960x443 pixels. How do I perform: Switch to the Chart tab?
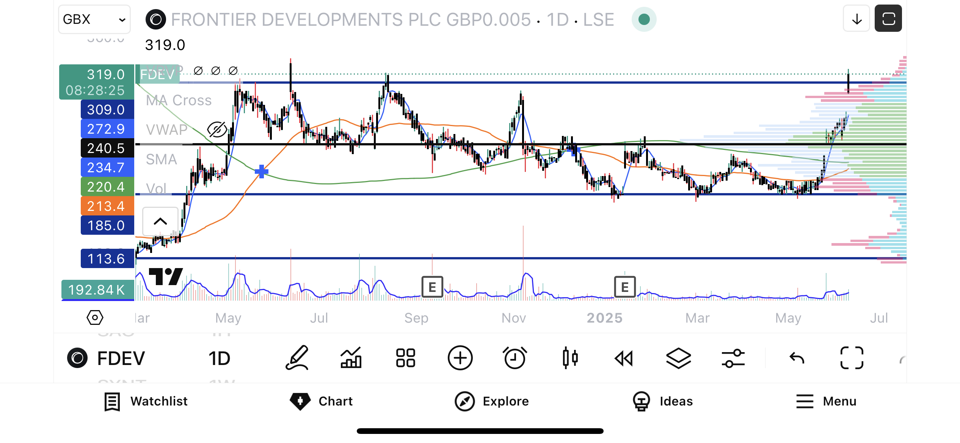click(x=321, y=401)
